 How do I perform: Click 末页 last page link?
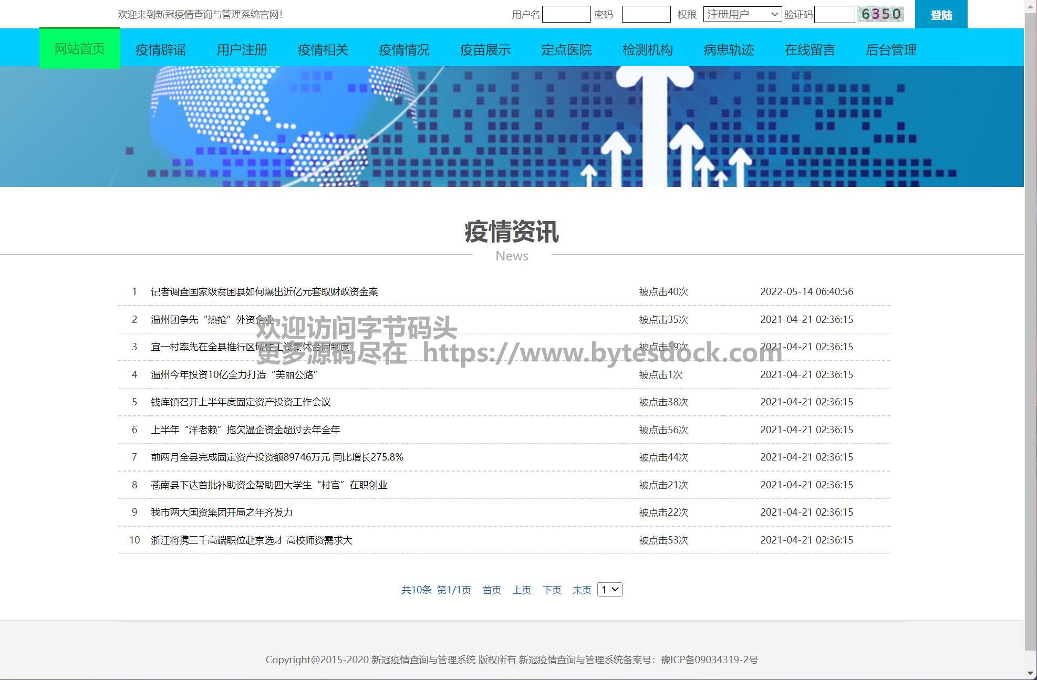point(582,590)
